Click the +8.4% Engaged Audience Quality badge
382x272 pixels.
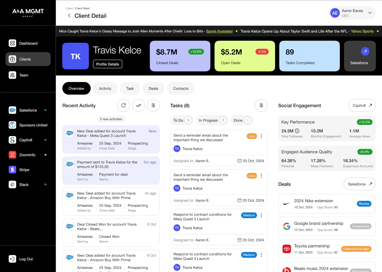click(x=365, y=152)
